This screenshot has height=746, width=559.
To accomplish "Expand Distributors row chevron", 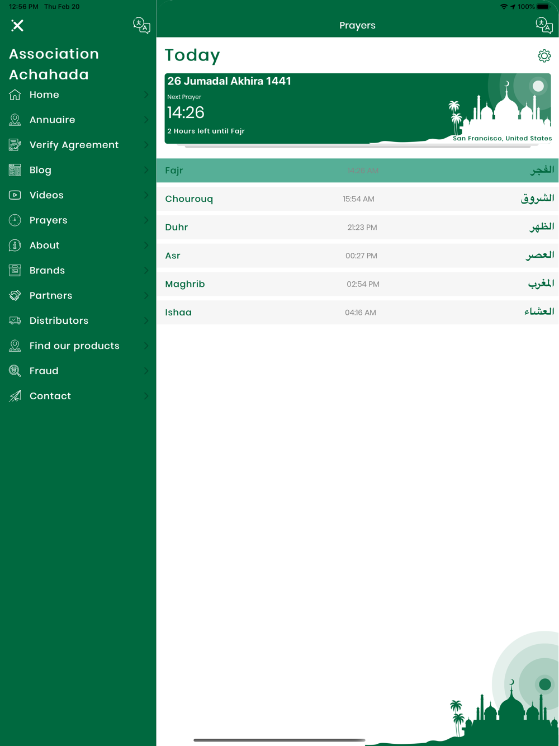I will (x=146, y=320).
